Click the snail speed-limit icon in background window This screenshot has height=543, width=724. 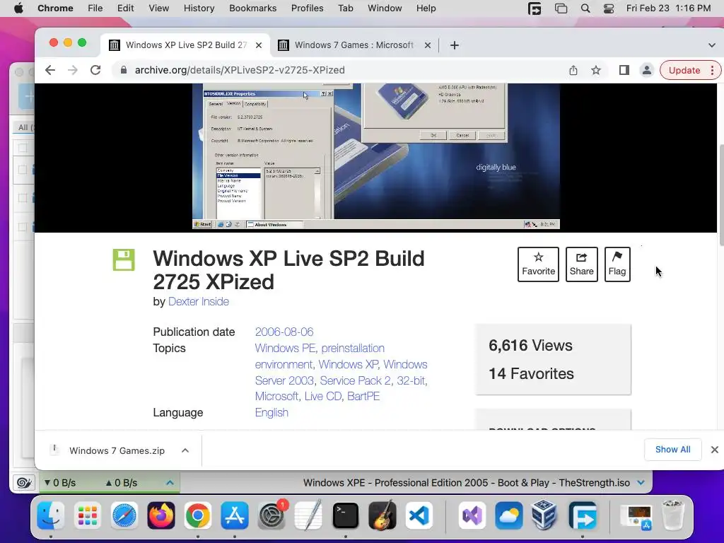click(x=24, y=483)
